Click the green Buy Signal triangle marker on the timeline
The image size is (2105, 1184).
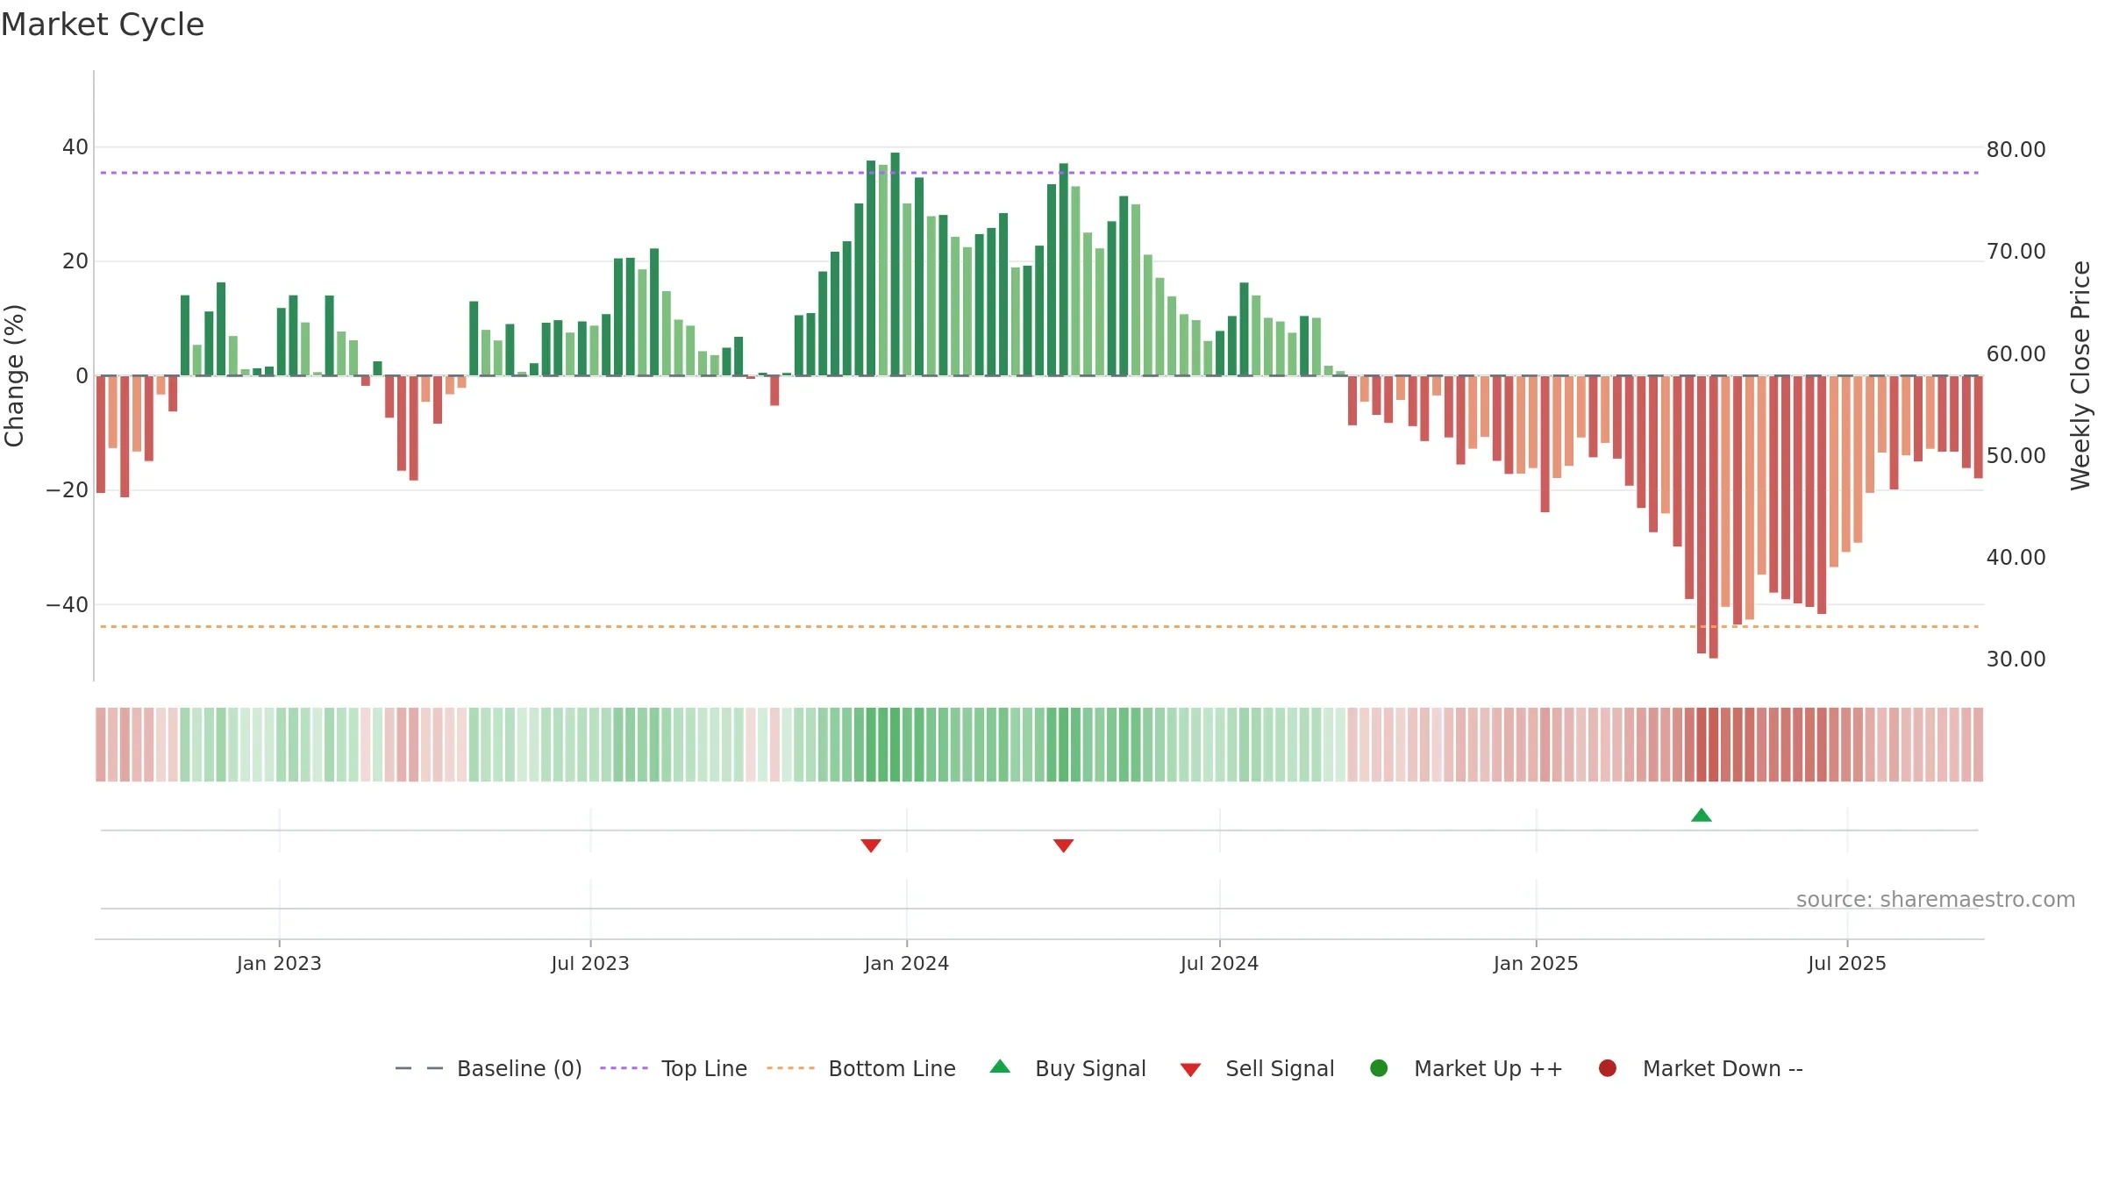click(x=1702, y=816)
